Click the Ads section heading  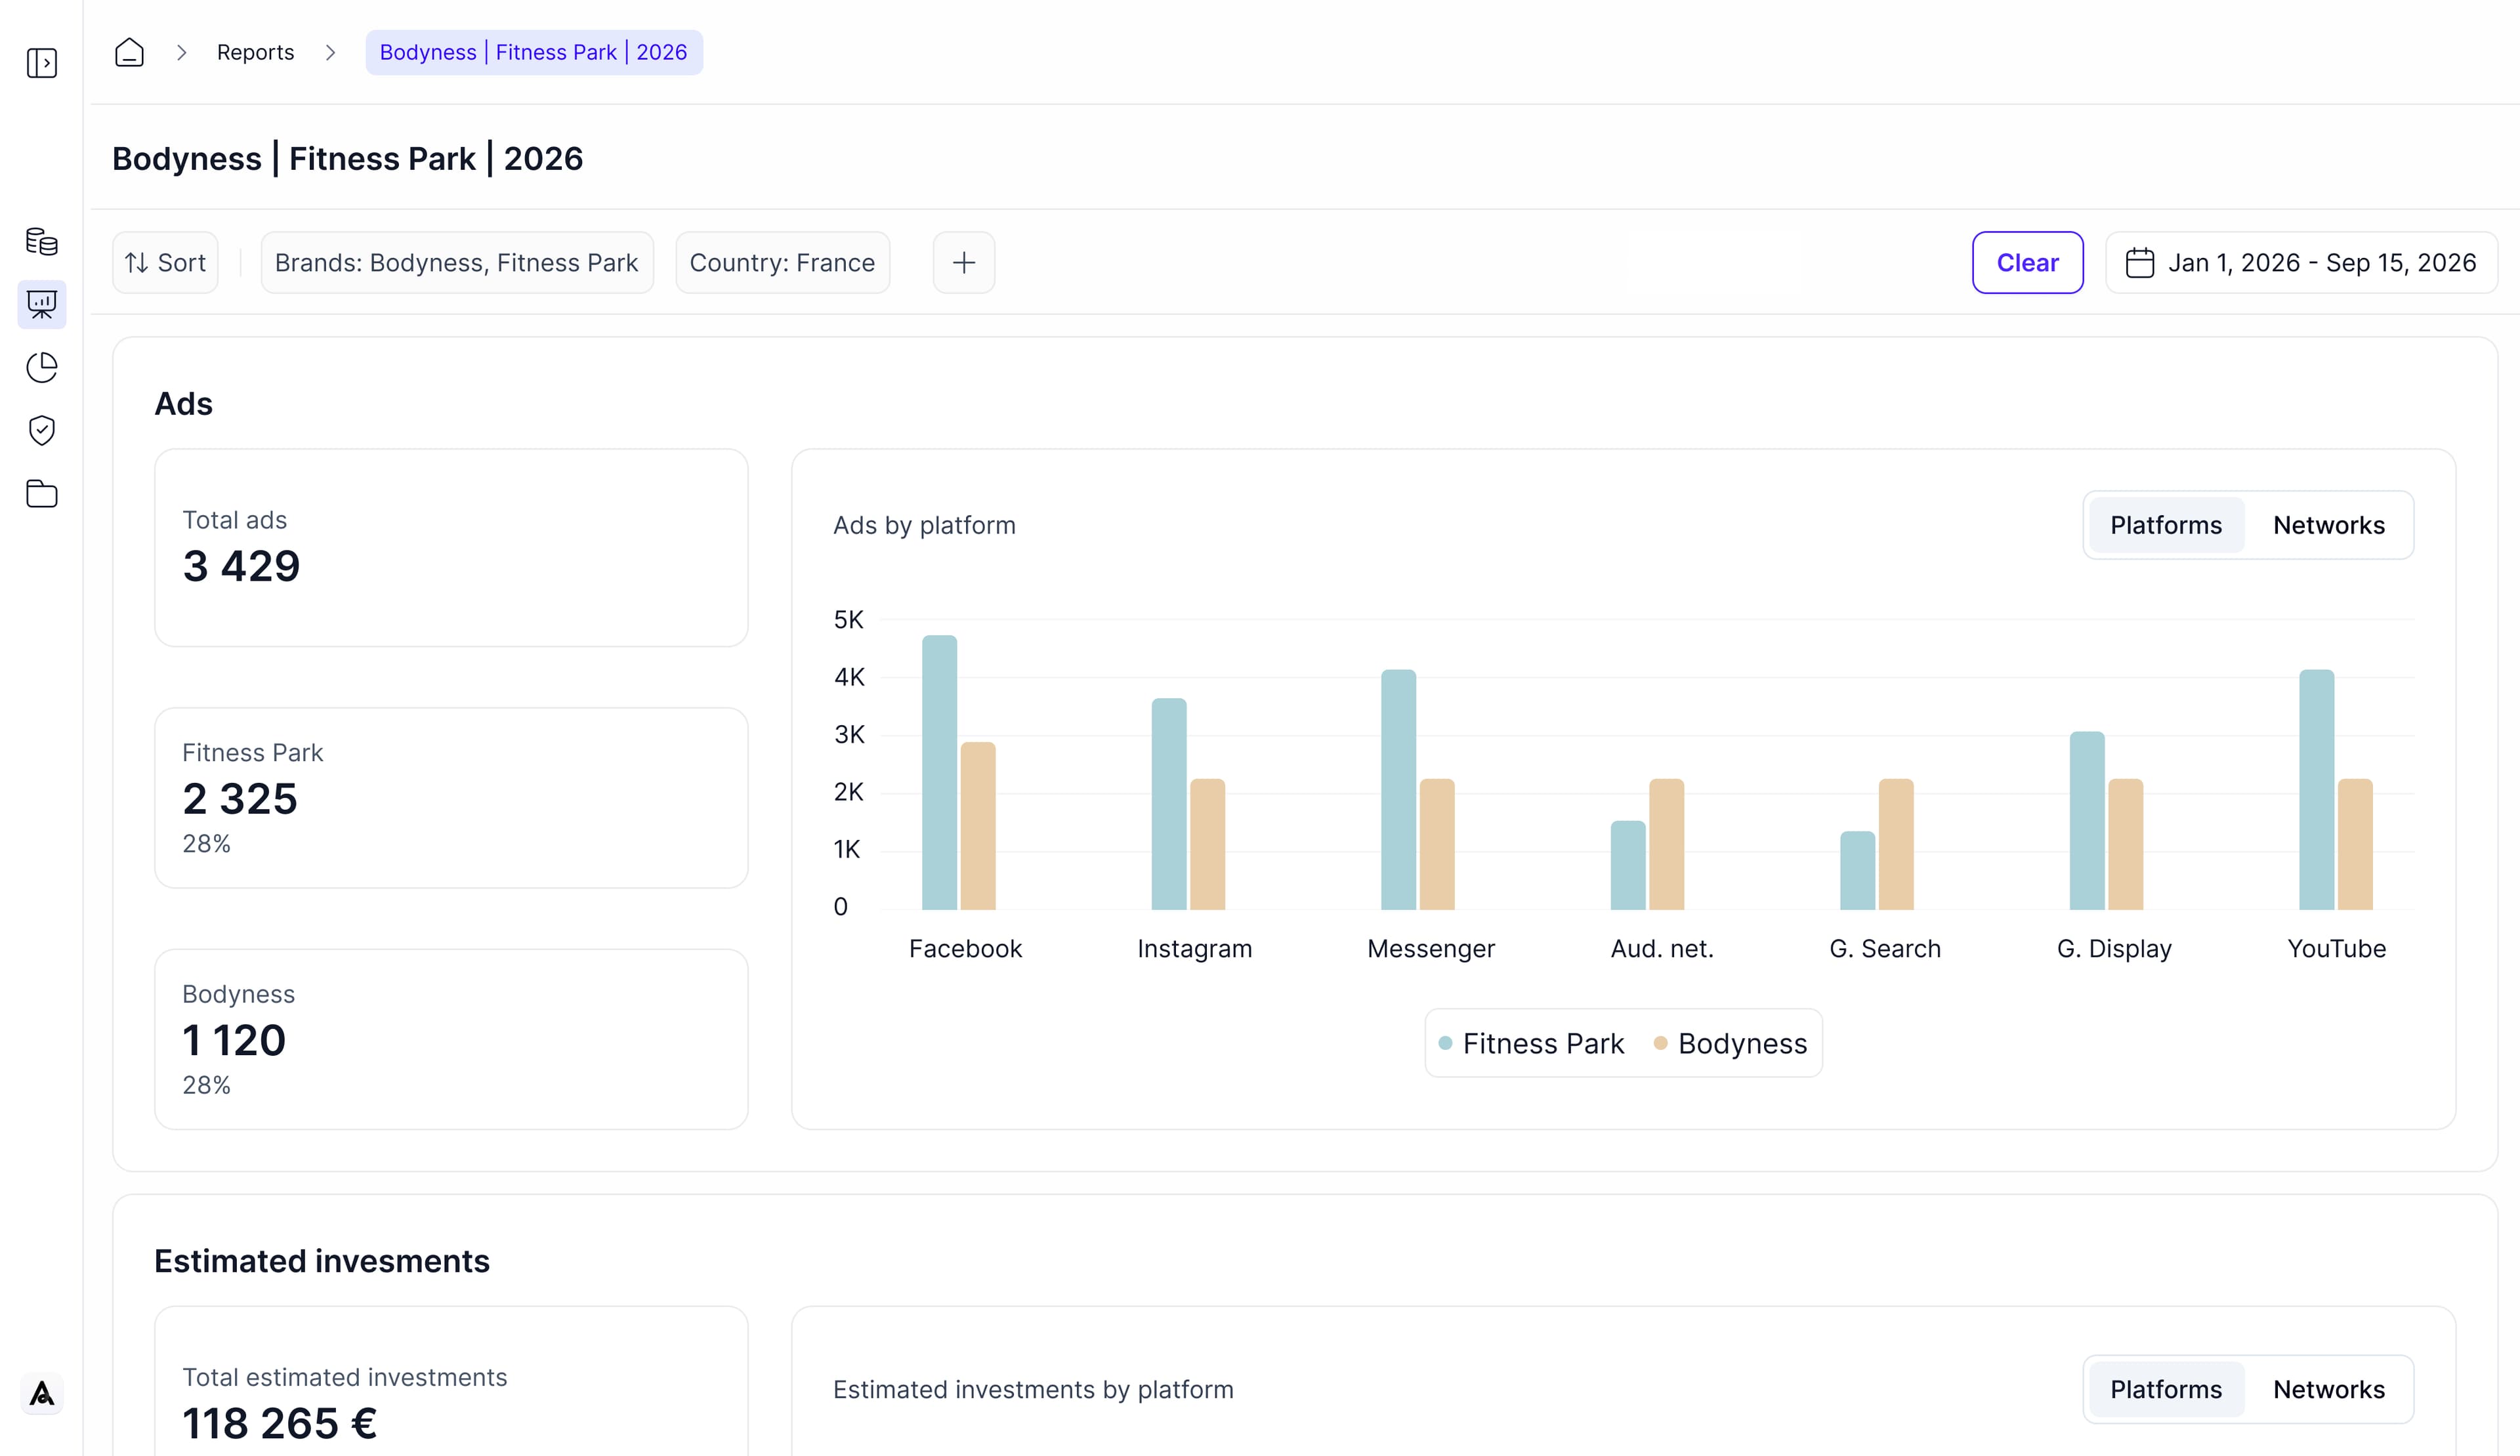point(183,403)
